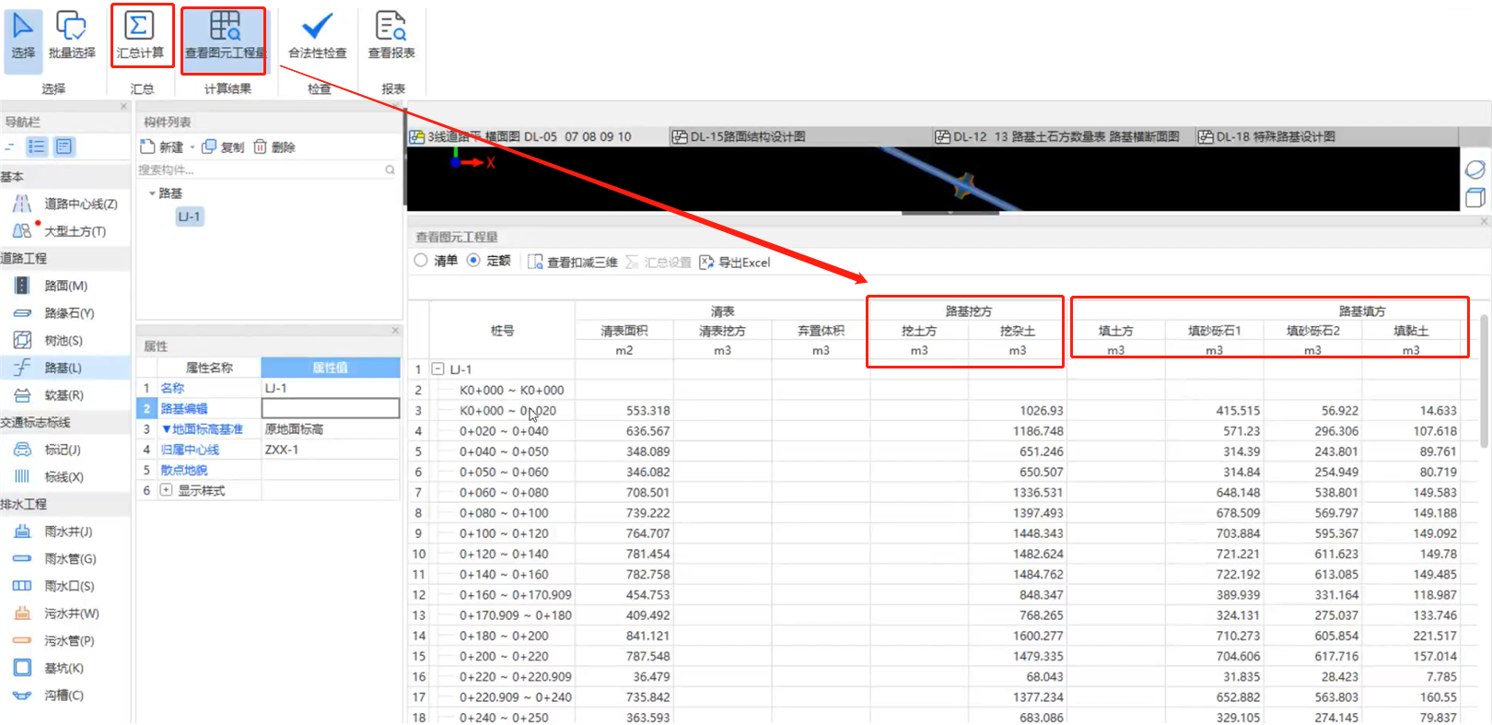1492x725 pixels.
Task: Select 软基(R) component type
Action: click(x=50, y=395)
